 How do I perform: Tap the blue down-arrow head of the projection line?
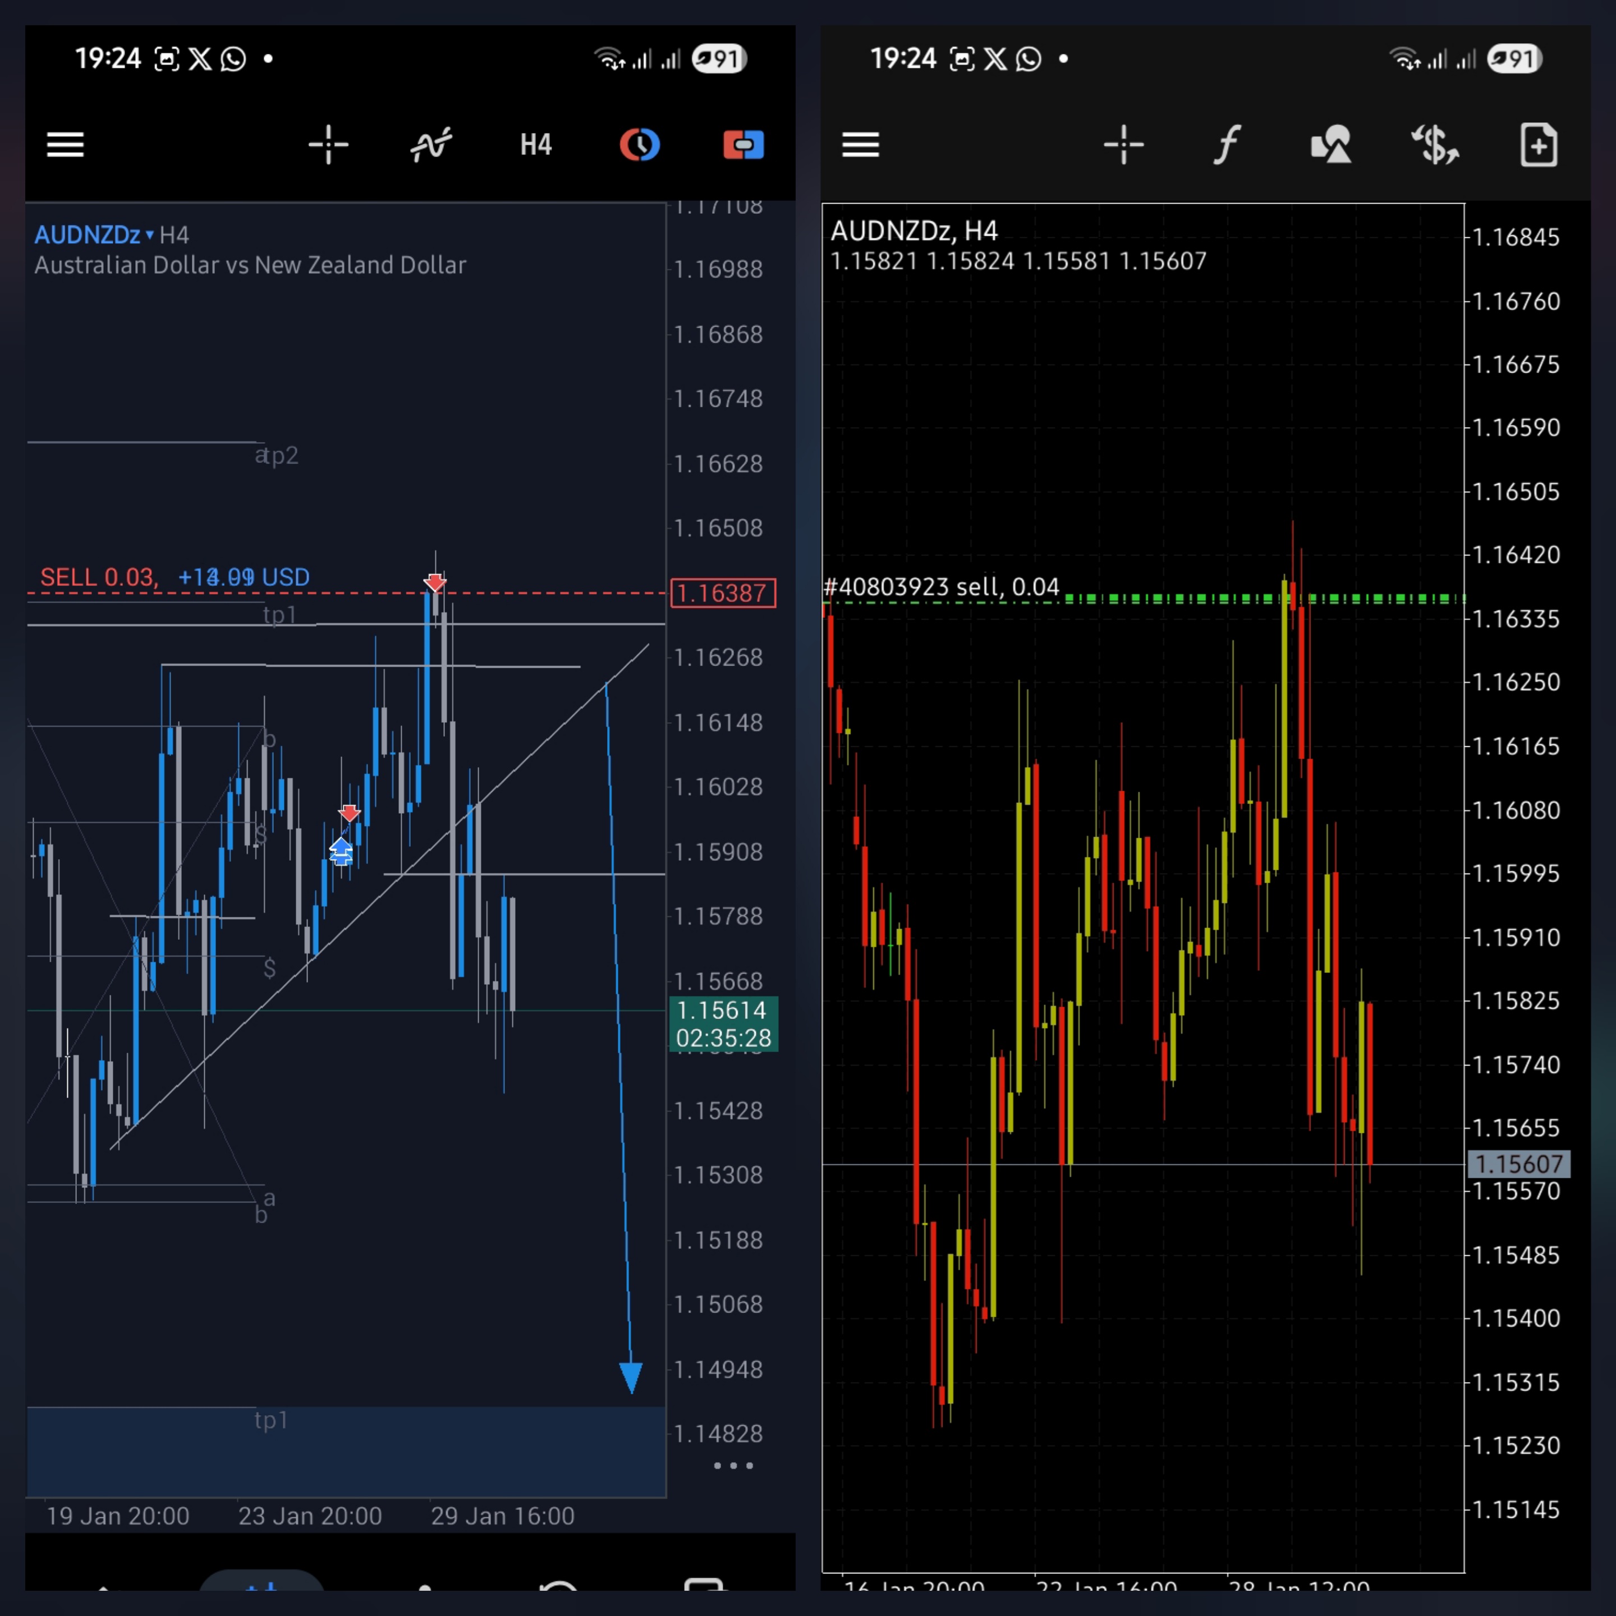point(631,1377)
